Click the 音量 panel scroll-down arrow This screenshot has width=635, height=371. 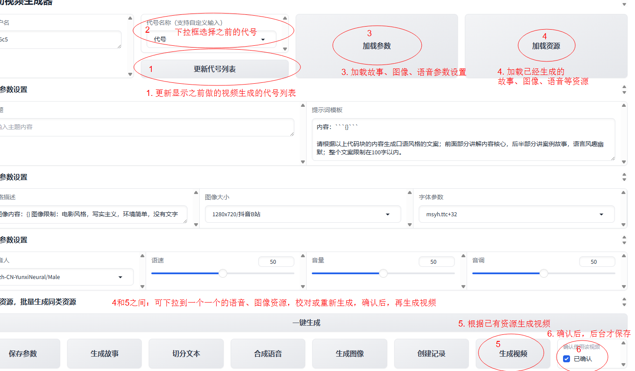coord(463,287)
